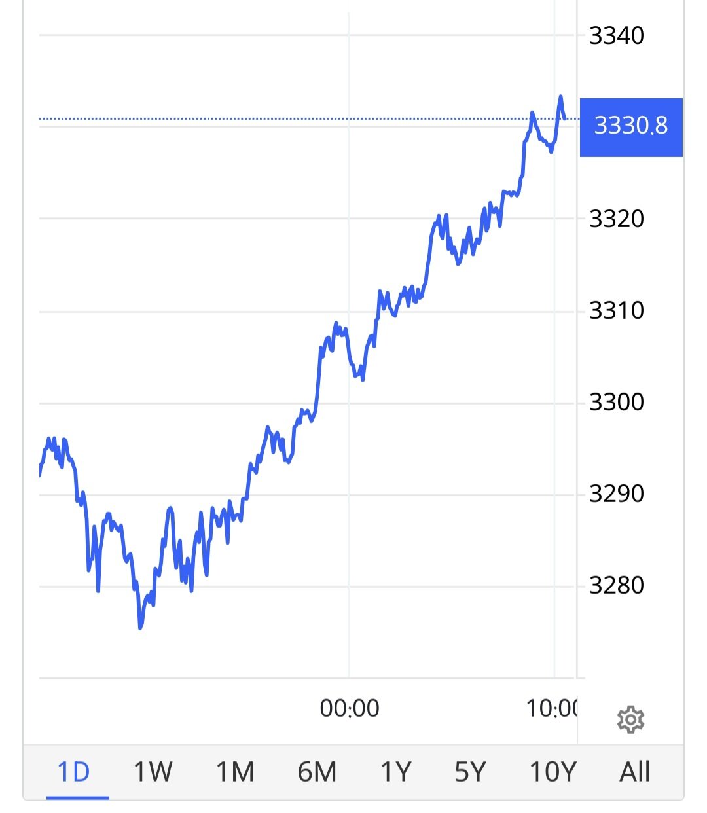This screenshot has height=813, width=707.
Task: Click the 10:00 time axis label
Action: 552,708
